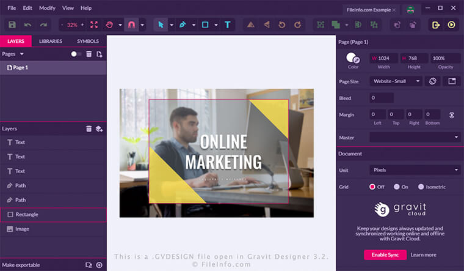Open the page Color swatch
Image resolution: width=464 pixels, height=271 pixels.
tap(352, 58)
